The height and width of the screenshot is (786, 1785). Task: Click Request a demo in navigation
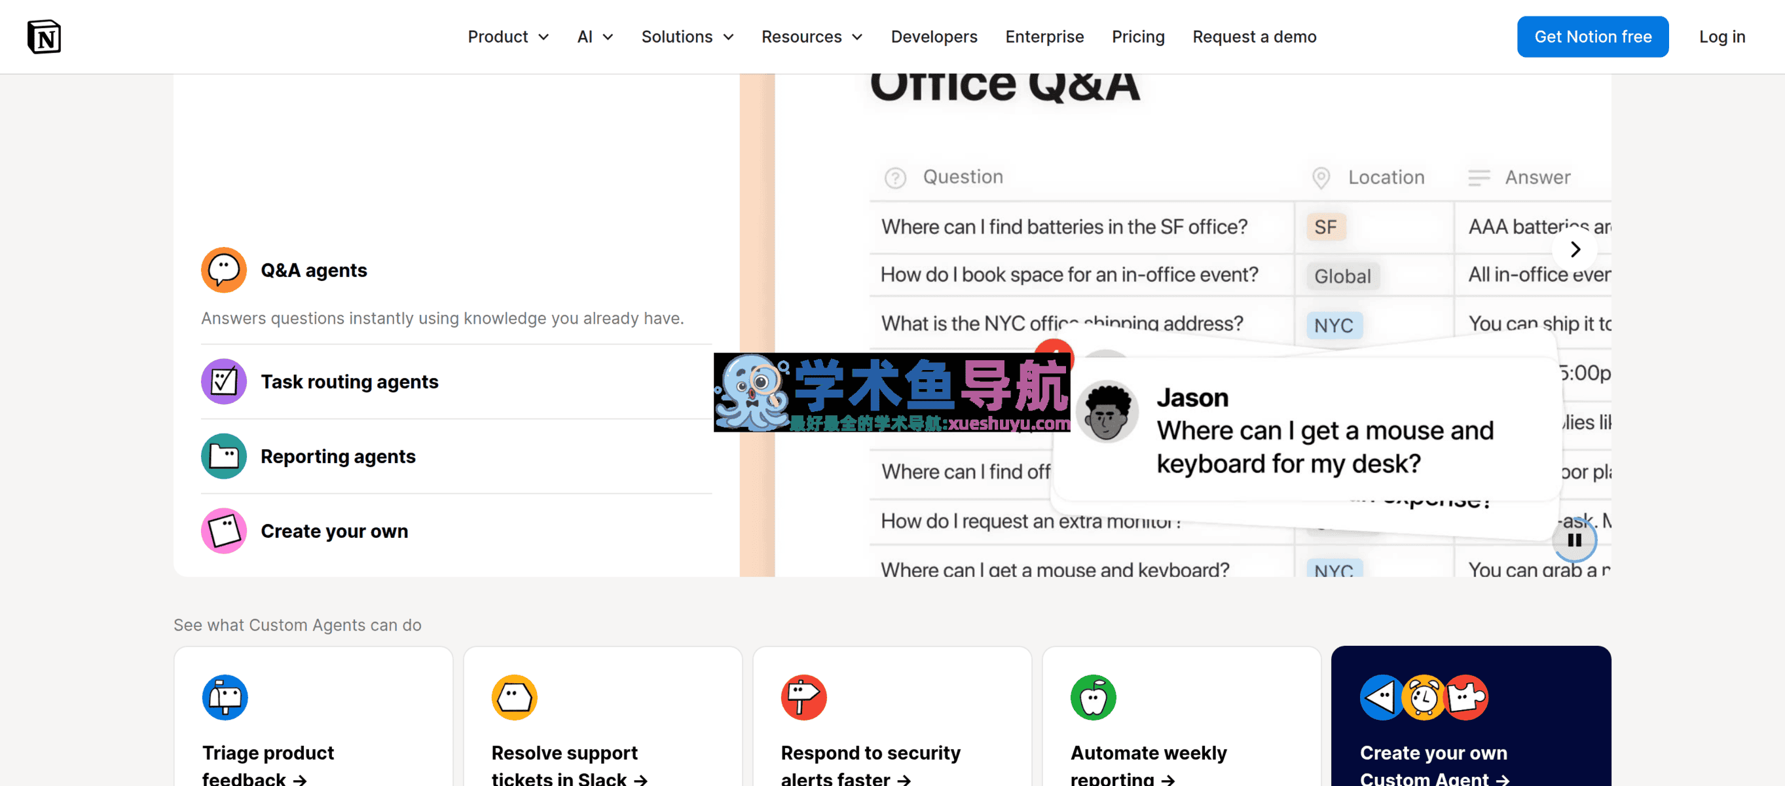coord(1254,37)
